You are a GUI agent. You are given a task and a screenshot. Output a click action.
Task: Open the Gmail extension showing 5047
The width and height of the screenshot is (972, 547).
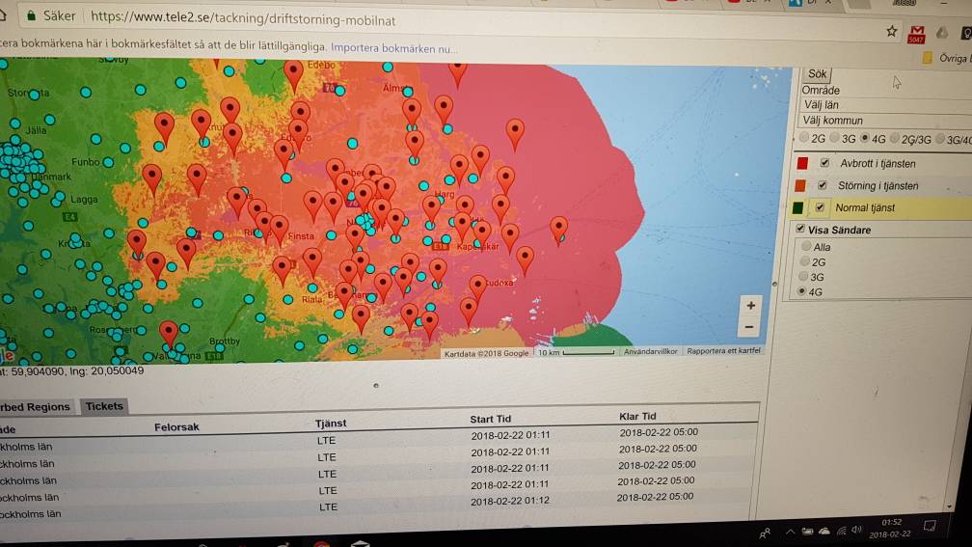click(x=916, y=34)
